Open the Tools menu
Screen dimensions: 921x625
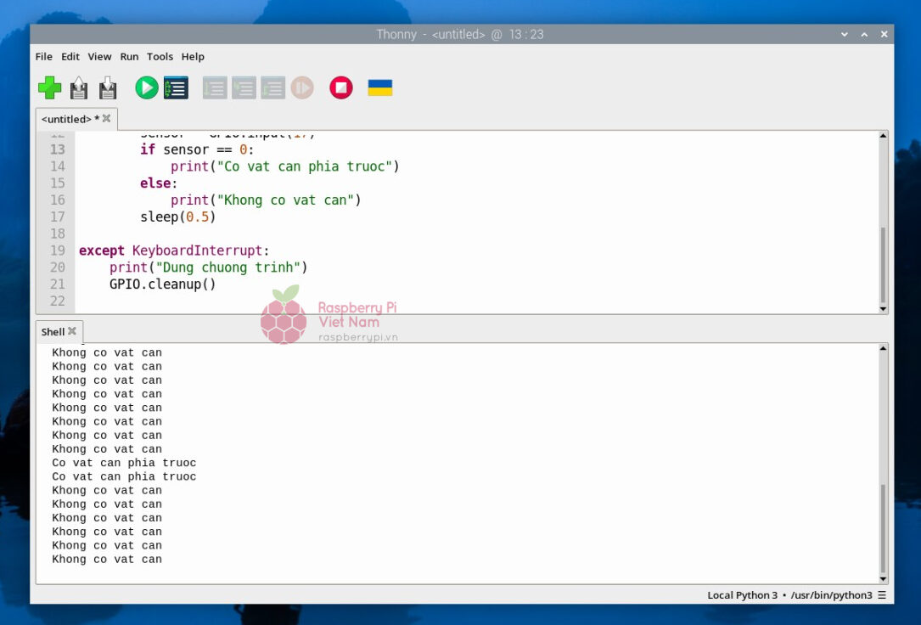(160, 57)
